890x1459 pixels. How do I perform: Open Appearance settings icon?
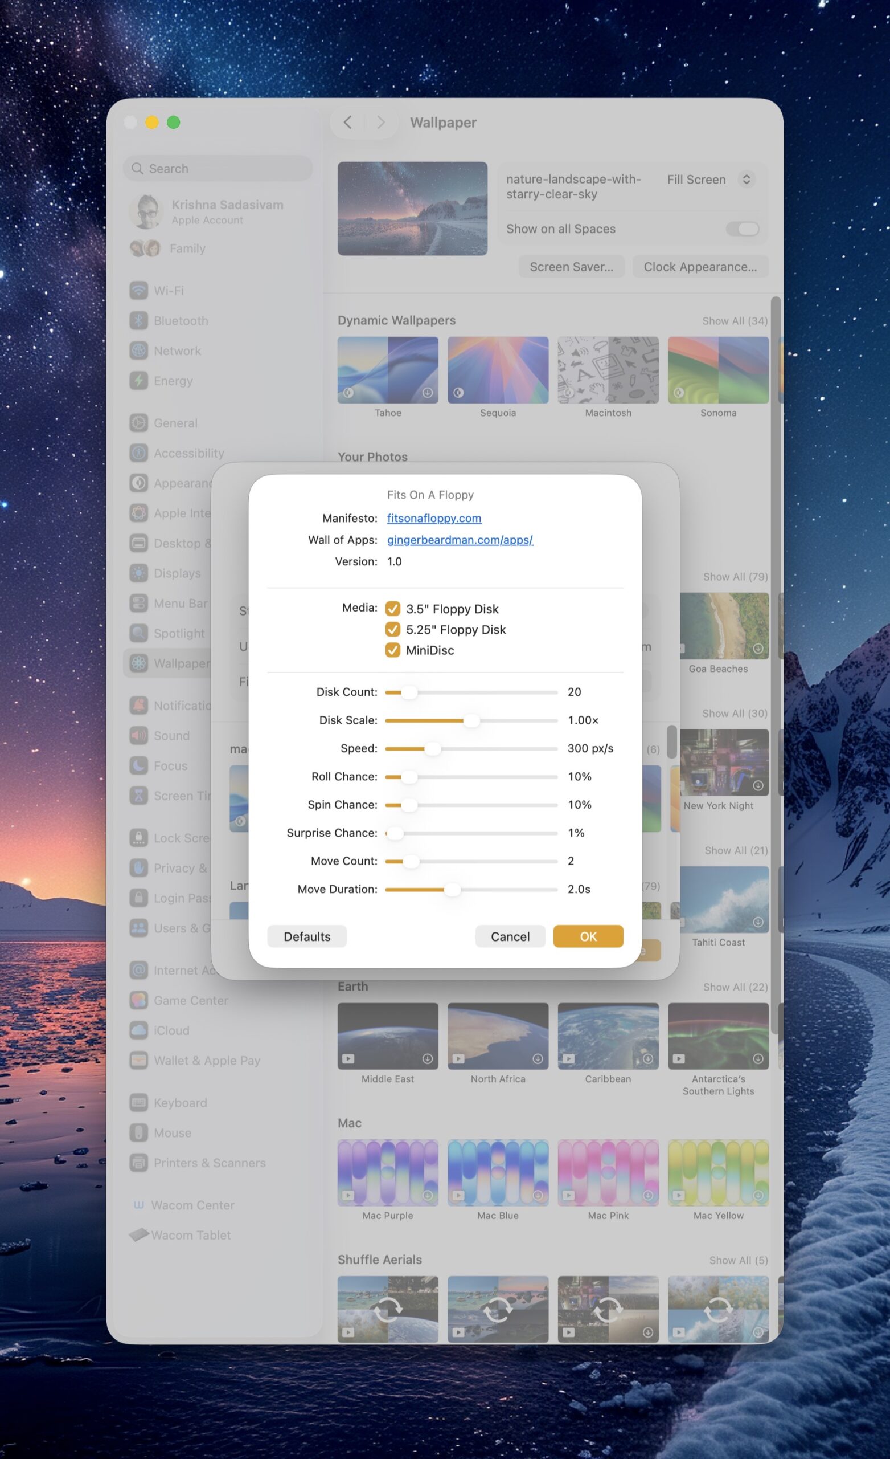point(138,483)
